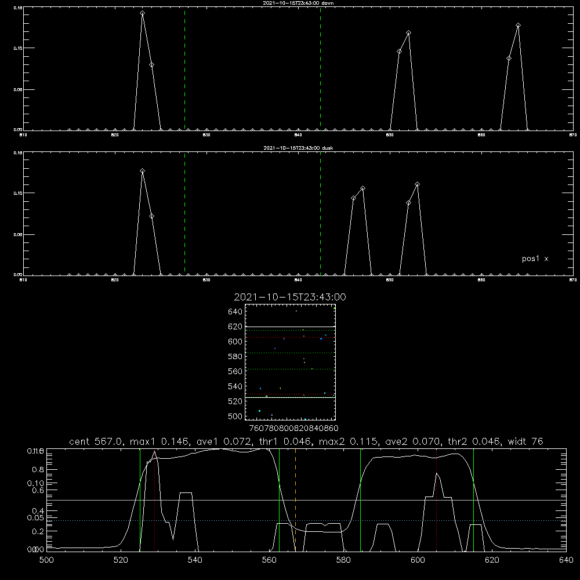
Task: Click bottom profile x-axis label 560
Action: (x=269, y=560)
